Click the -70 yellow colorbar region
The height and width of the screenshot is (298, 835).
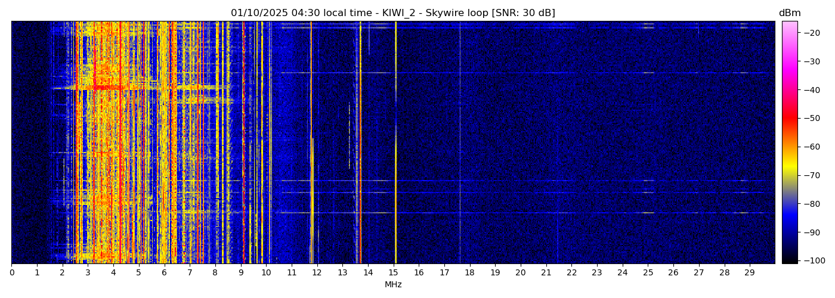790,175
